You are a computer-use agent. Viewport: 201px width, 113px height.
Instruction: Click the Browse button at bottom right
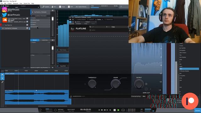198,110
